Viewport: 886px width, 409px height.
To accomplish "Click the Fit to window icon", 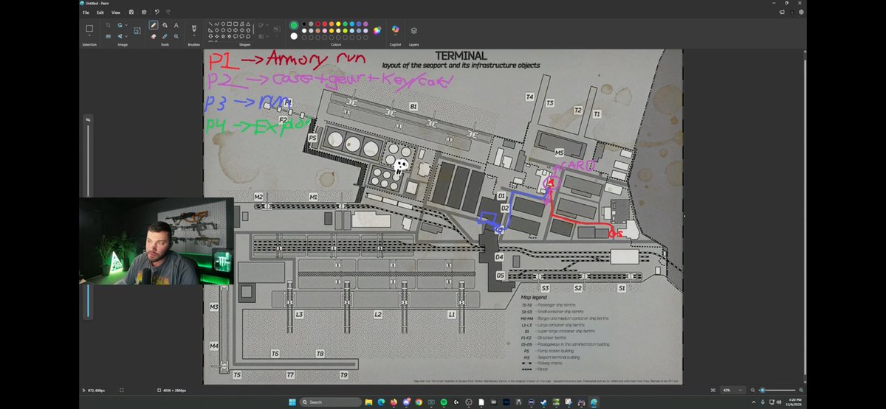I will 713,390.
